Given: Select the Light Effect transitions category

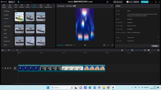Looking at the screenshot, I should [x=7, y=26].
